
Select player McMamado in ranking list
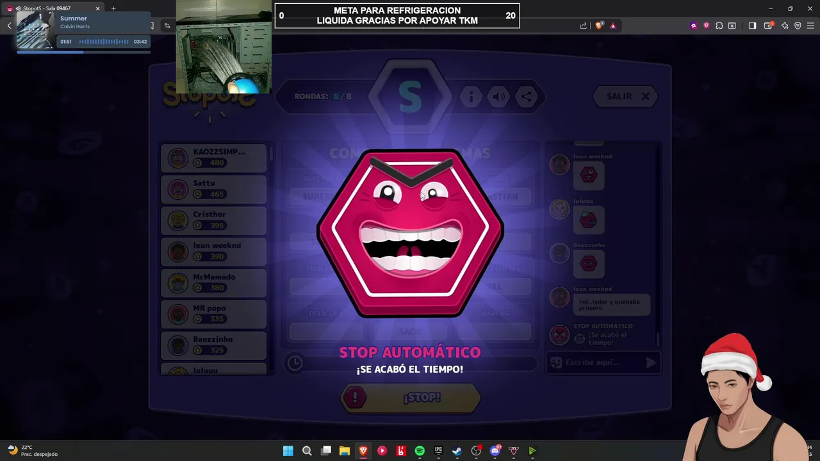coord(213,282)
